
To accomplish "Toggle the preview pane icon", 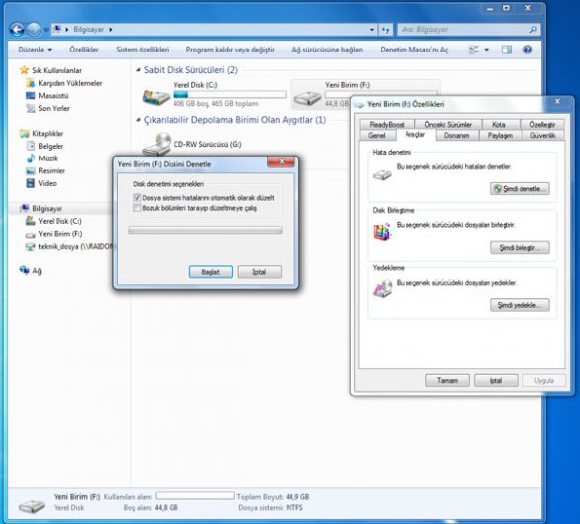I will click(507, 50).
